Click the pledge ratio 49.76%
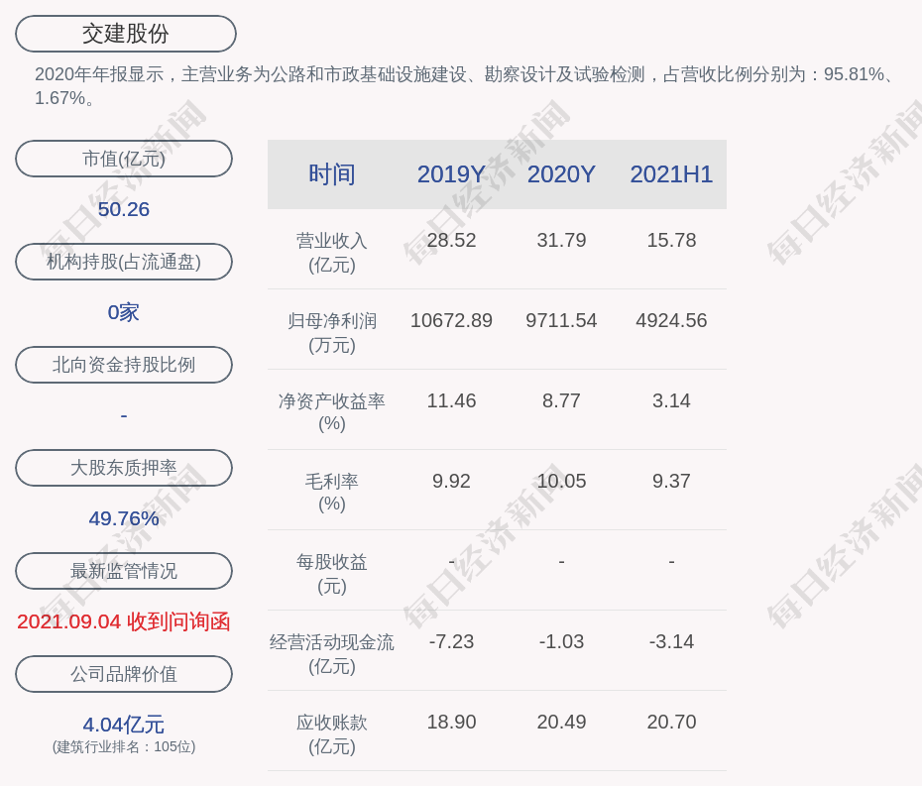Viewport: 922px width, 786px height. (124, 518)
